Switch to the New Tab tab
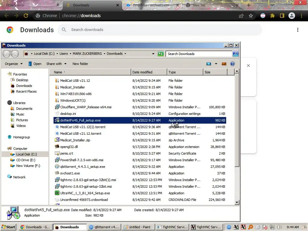Image resolution: width=308 pixels, height=231 pixels. point(212,5)
